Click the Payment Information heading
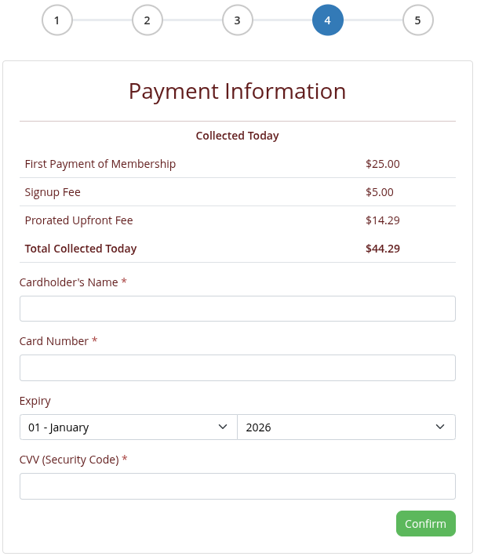The image size is (477, 560). 237,91
